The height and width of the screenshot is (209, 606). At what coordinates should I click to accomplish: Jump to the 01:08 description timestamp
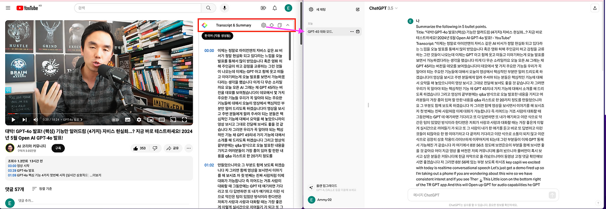12,175
